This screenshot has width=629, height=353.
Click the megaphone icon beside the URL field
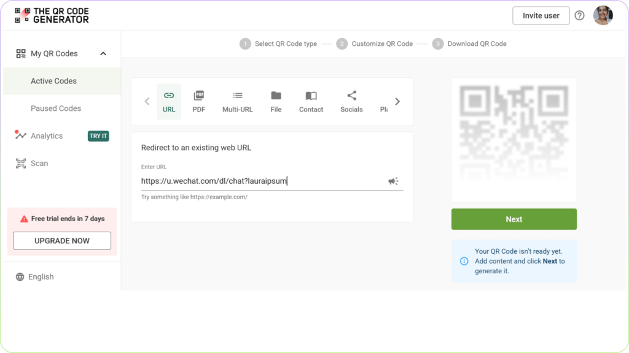[x=393, y=180]
